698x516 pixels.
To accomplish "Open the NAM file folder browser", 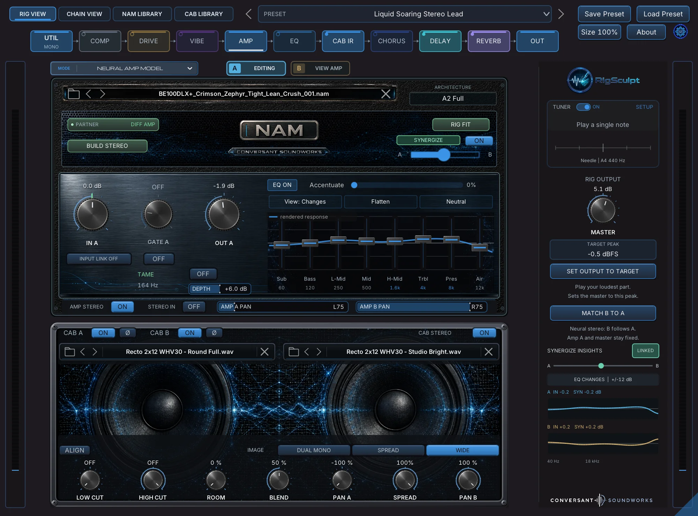I will coord(74,94).
